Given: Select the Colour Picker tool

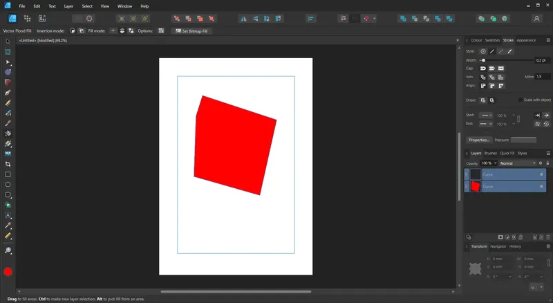Looking at the screenshot, I should click(x=8, y=226).
